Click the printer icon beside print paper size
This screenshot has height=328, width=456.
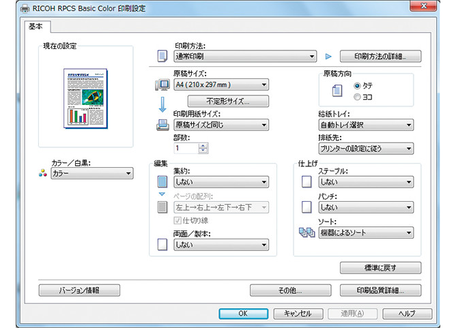coord(162,125)
